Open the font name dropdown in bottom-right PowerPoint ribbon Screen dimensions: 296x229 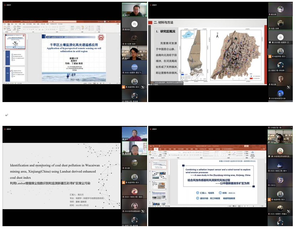click(175, 152)
